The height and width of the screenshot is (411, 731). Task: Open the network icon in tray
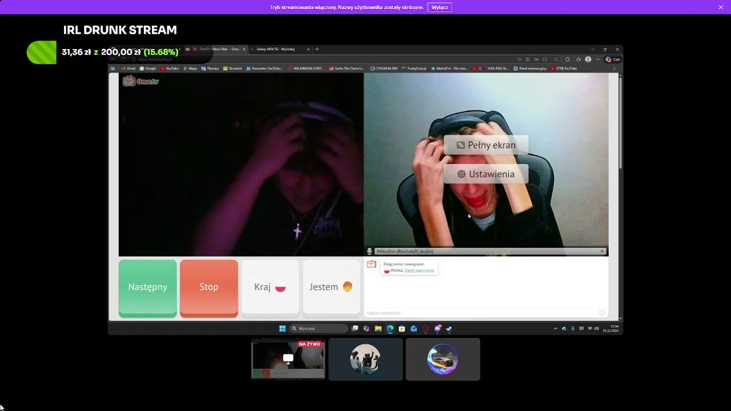pyautogui.click(x=590, y=328)
